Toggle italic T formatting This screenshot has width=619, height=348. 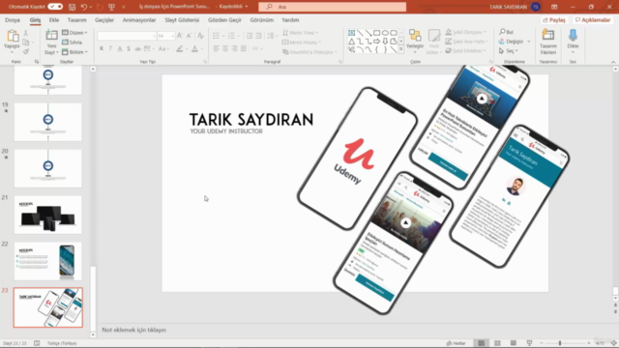pyautogui.click(x=110, y=48)
